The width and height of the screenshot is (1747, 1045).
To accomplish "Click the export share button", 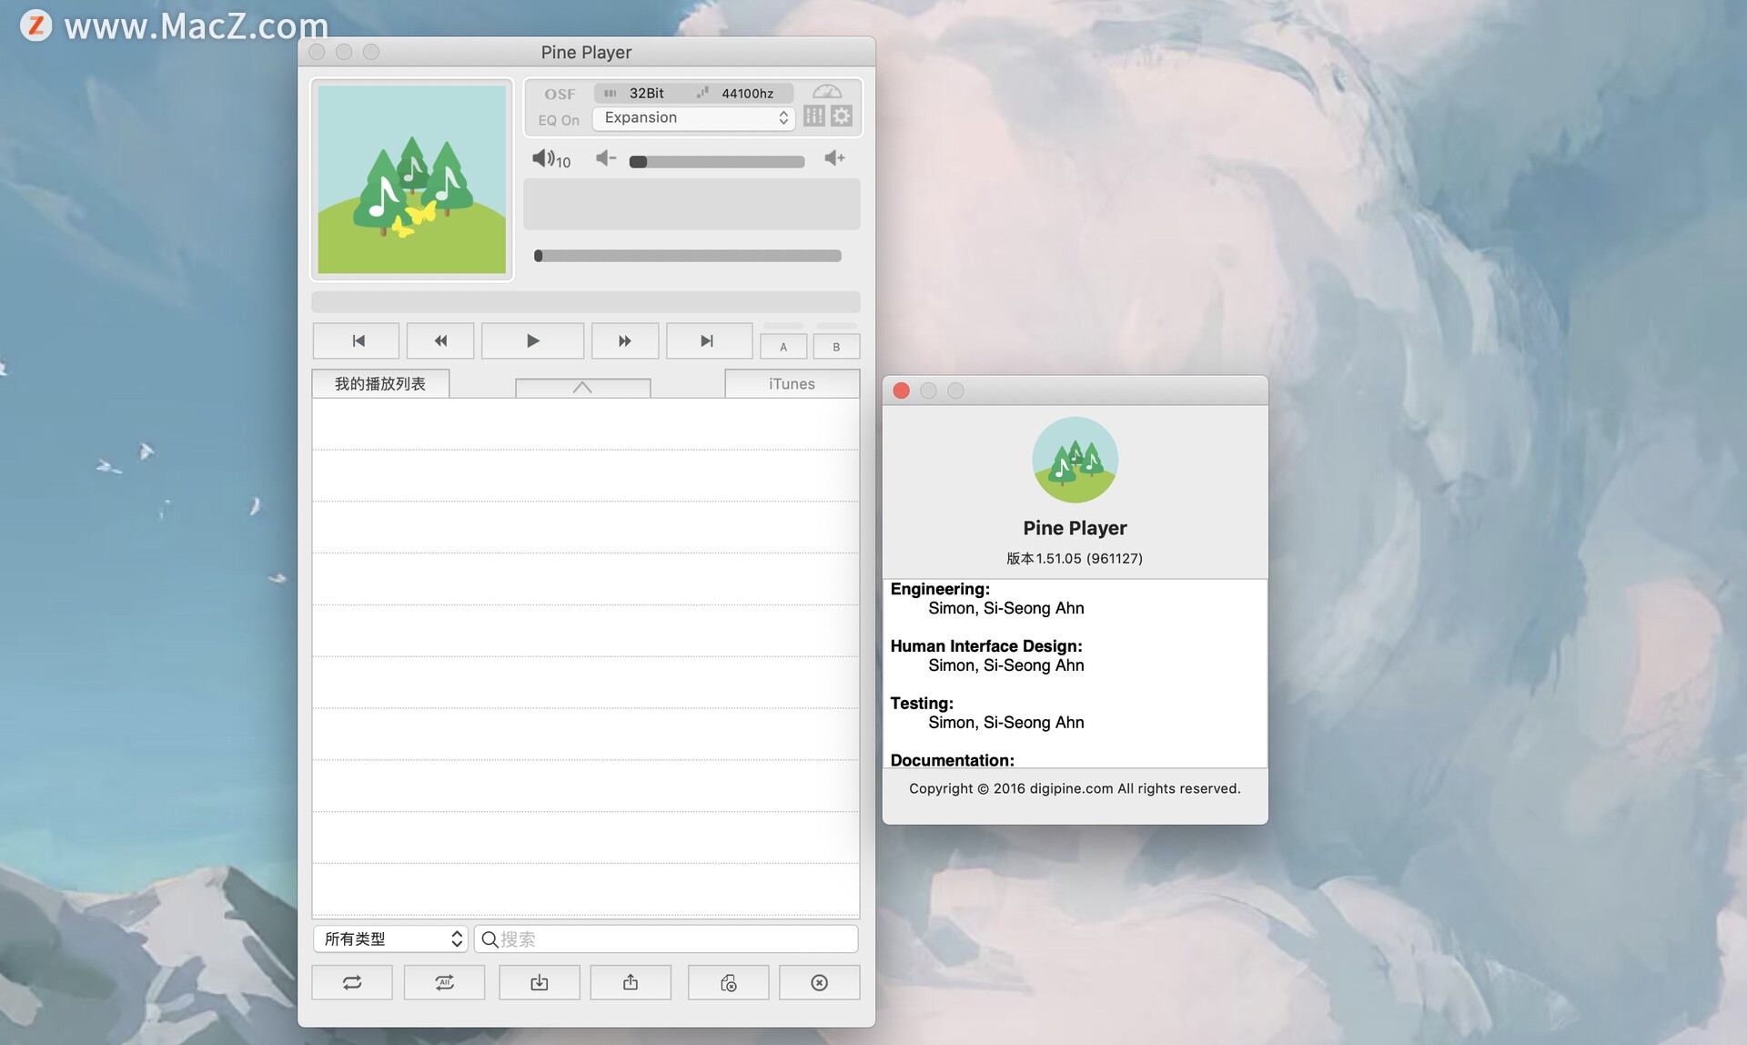I will pyautogui.click(x=631, y=982).
